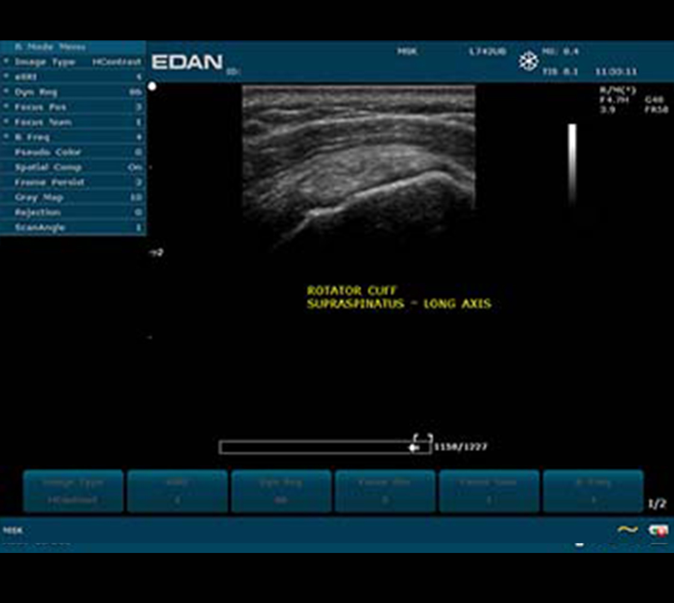674x603 pixels.
Task: Select the Dyn Rng menu row
Action: (73, 92)
